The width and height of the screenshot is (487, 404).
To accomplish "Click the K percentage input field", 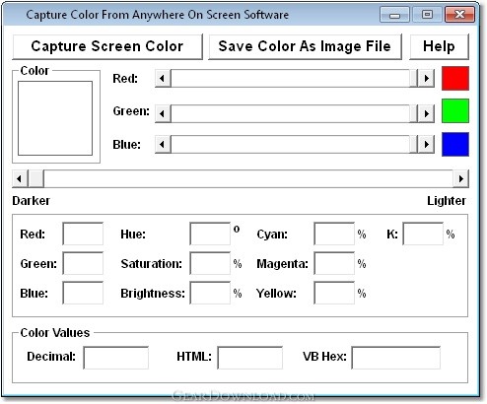I will 423,234.
